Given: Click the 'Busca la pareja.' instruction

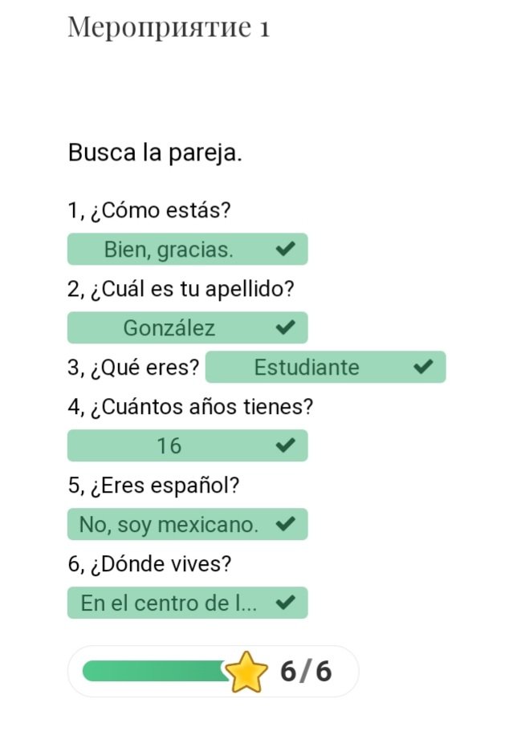Looking at the screenshot, I should [x=155, y=152].
